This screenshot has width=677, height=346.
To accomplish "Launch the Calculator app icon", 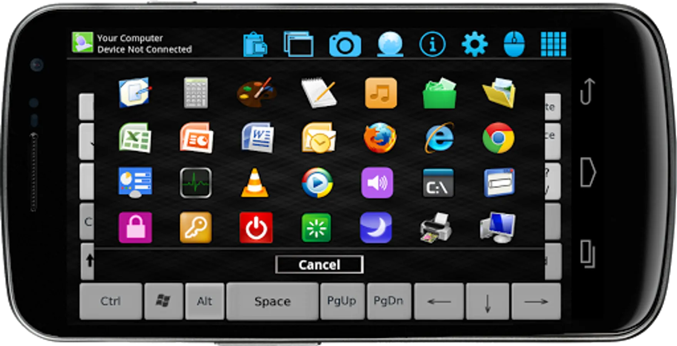I will point(196,93).
